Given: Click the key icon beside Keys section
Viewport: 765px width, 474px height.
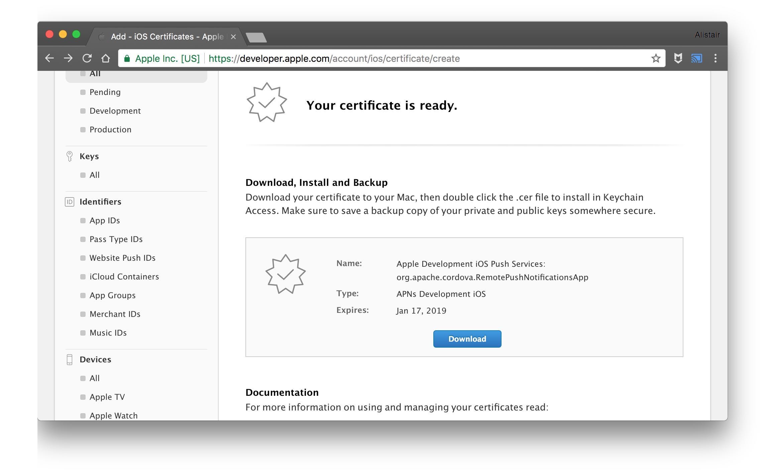Looking at the screenshot, I should pyautogui.click(x=69, y=156).
